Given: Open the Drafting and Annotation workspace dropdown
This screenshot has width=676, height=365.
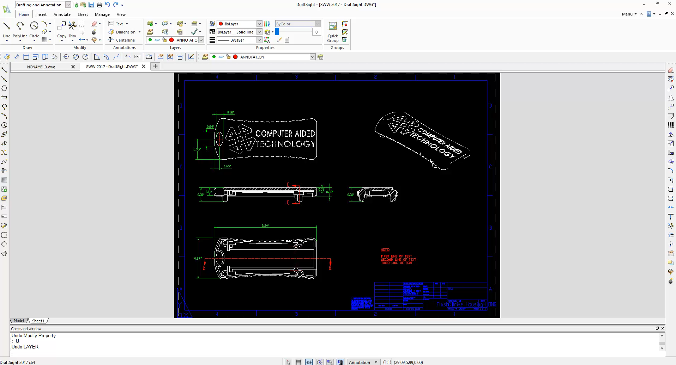Looking at the screenshot, I should point(68,5).
